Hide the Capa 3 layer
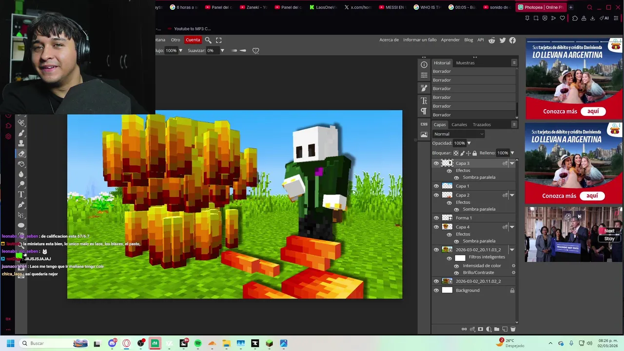 click(x=436, y=163)
